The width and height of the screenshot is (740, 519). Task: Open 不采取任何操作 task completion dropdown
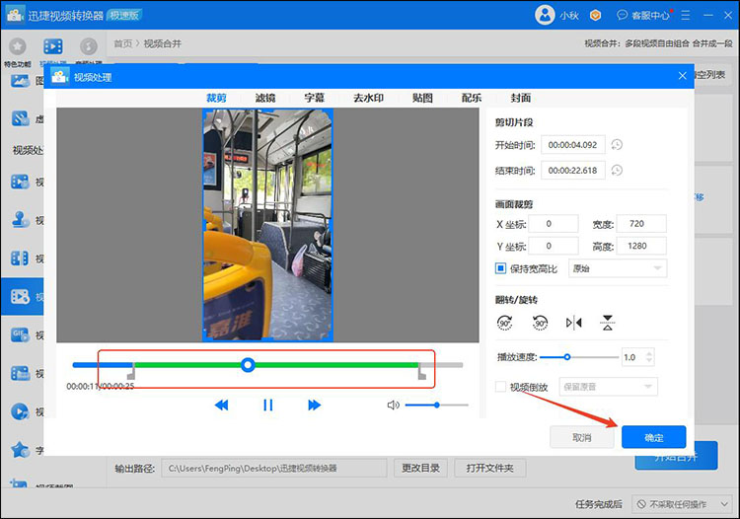[683, 504]
